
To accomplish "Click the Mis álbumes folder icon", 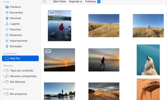I will [7, 82].
